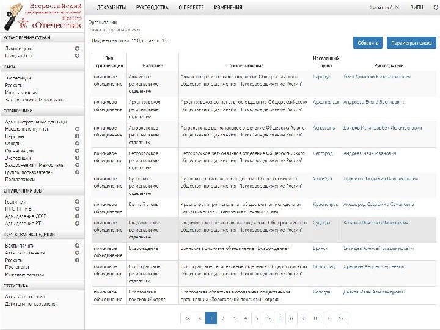
Task: Open the Руководства menu
Action: tap(153, 8)
